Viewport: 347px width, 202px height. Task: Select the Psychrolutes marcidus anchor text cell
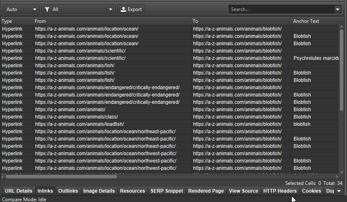point(316,58)
